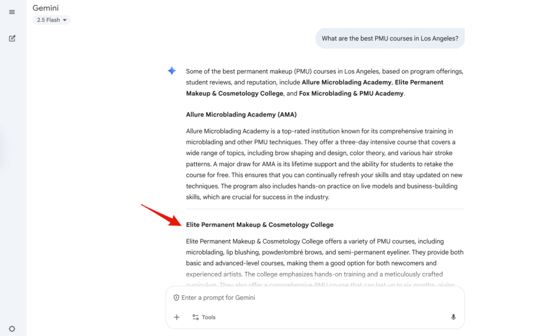Click the "Allure Microblading Academy (AMA)" heading

click(241, 114)
